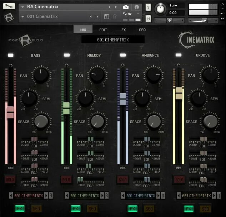Switch to the EDIT tab
Image resolution: width=226 pixels, height=217 pixels.
click(x=103, y=30)
